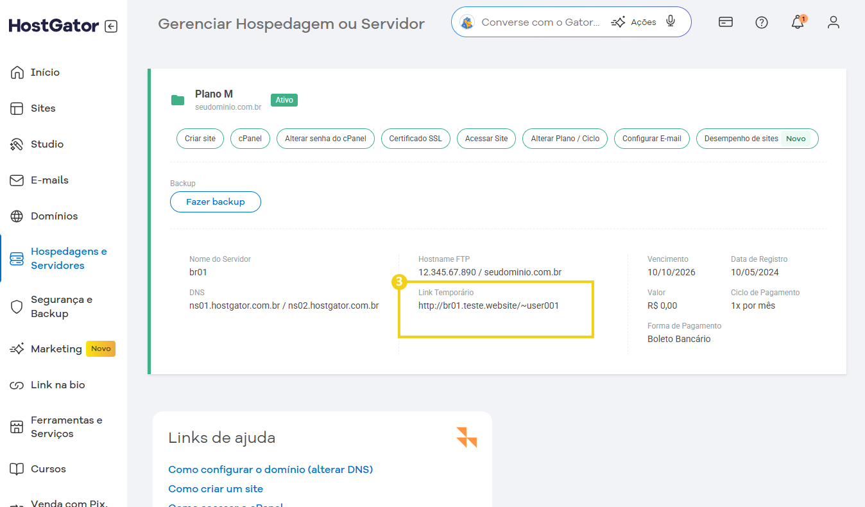
Task: Click the Plano M folder icon
Action: coord(178,99)
